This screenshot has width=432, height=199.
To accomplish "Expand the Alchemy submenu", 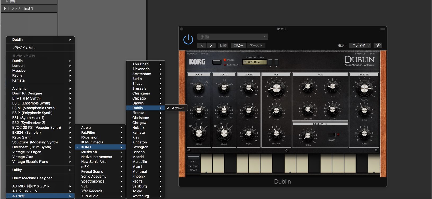I will click(40, 88).
